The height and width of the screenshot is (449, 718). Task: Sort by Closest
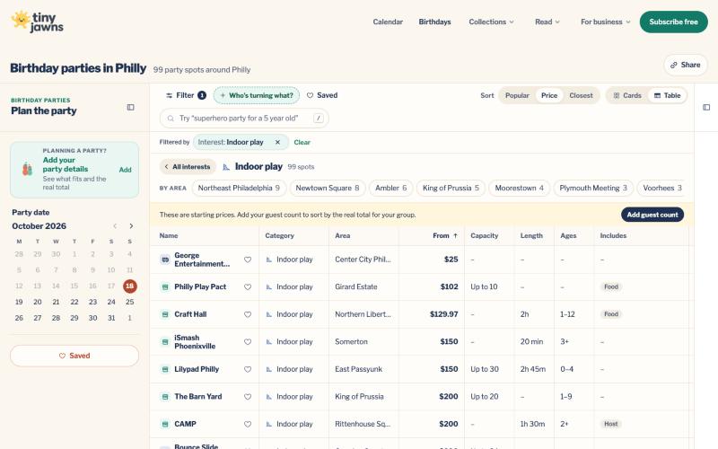581,95
